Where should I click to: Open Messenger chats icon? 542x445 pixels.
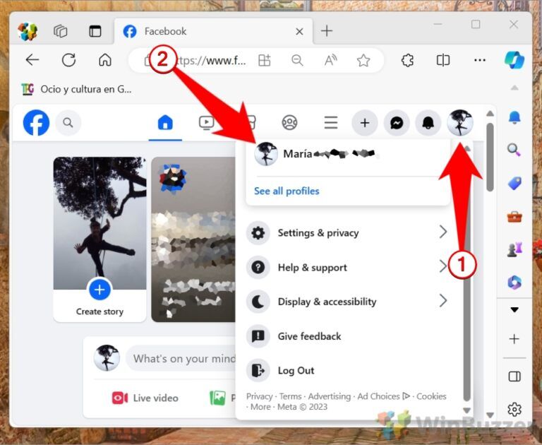tap(397, 122)
